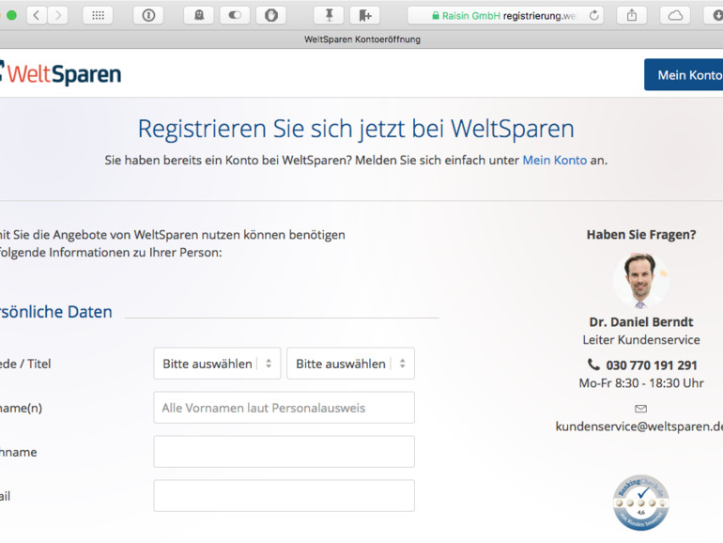723x543 pixels.
Task: Open the second Bitte auswählen dropdown (Titel)
Action: coord(350,364)
